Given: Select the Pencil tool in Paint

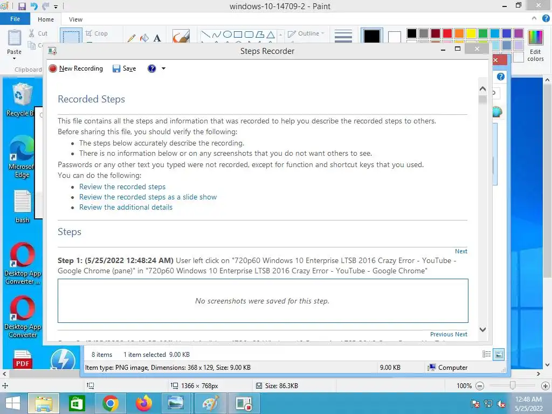Looking at the screenshot, I should point(132,38).
